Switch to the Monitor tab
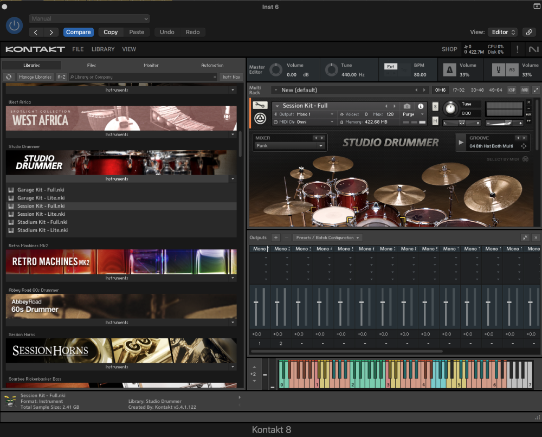Viewport: 542px width, 437px height. [x=151, y=66]
